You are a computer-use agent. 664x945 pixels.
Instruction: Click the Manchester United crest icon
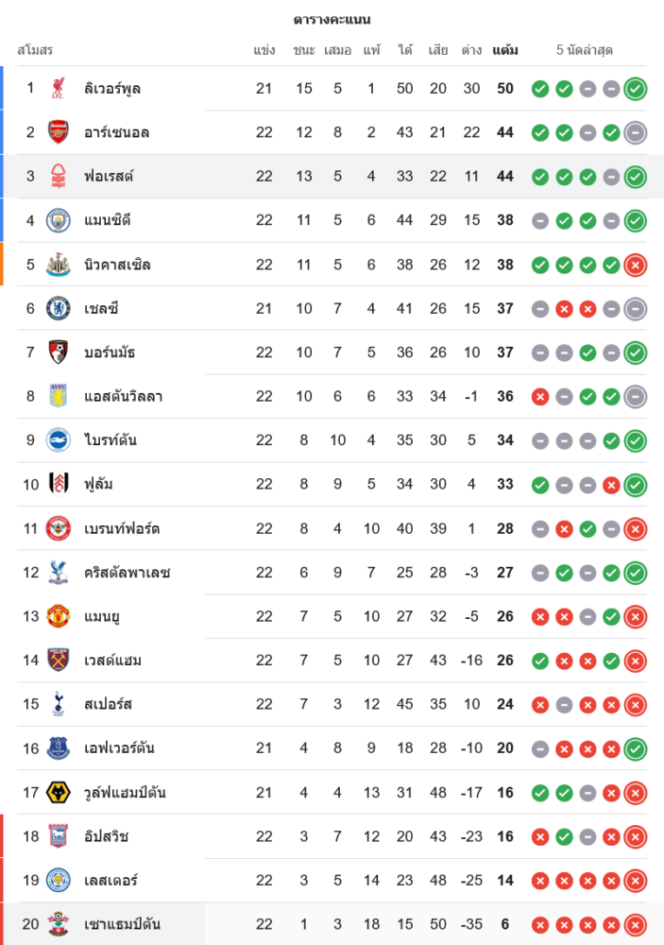pos(59,616)
